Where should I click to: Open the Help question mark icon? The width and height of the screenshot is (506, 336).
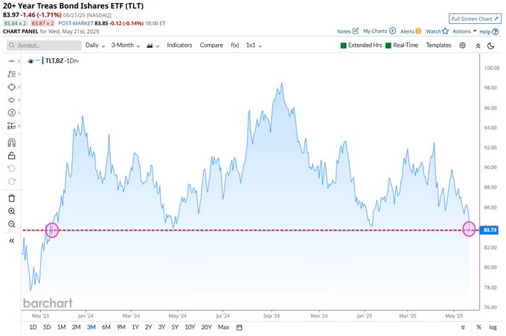[x=496, y=31]
